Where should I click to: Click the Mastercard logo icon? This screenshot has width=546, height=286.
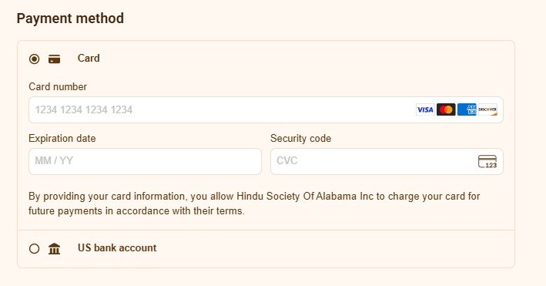tap(446, 109)
